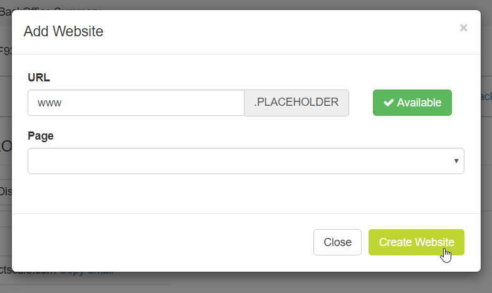Viewport: 492px width, 293px height.
Task: Click the partially hidden "Copy email" link
Action: pyautogui.click(x=86, y=272)
